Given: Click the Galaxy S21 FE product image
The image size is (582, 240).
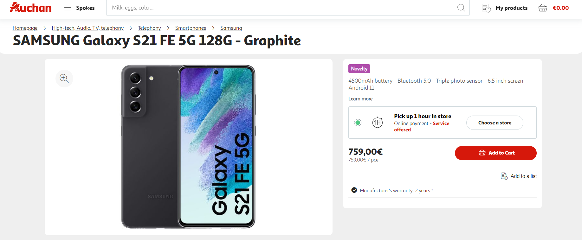Looking at the screenshot, I should [x=188, y=147].
